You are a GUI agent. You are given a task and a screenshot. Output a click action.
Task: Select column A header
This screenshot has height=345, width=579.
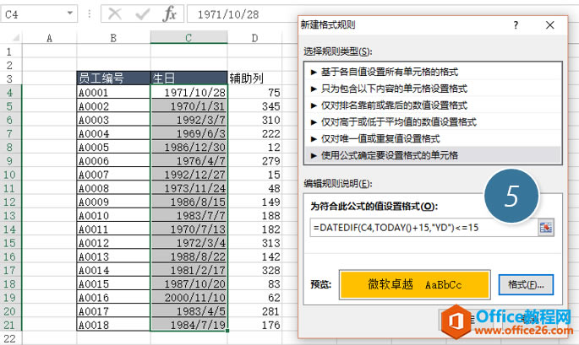pyautogui.click(x=50, y=38)
